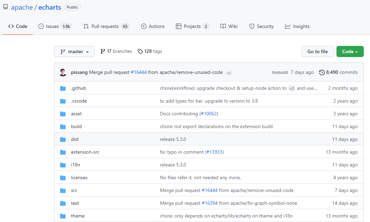Click the history clock icon by commits
This screenshot has height=222, width=370.
coord(322,73)
